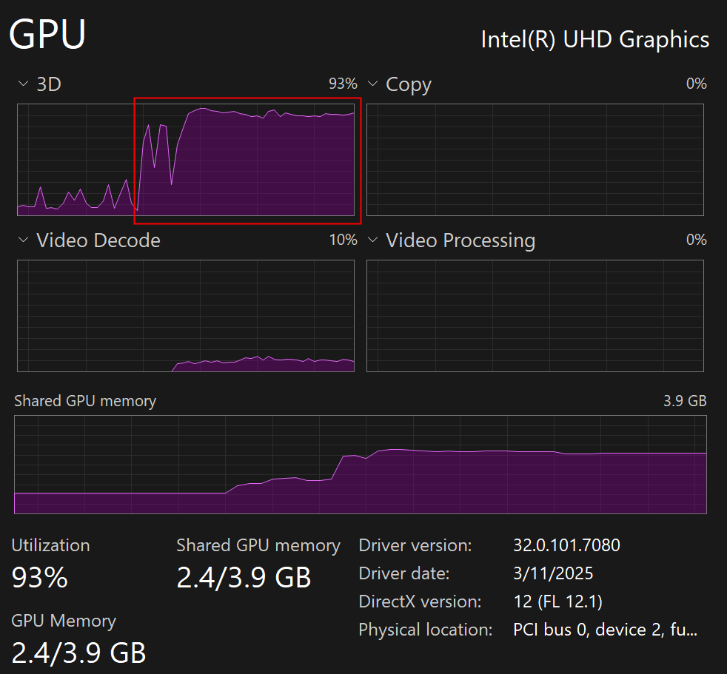Viewport: 727px width, 674px height.
Task: Click the large GPU heading
Action: [47, 35]
